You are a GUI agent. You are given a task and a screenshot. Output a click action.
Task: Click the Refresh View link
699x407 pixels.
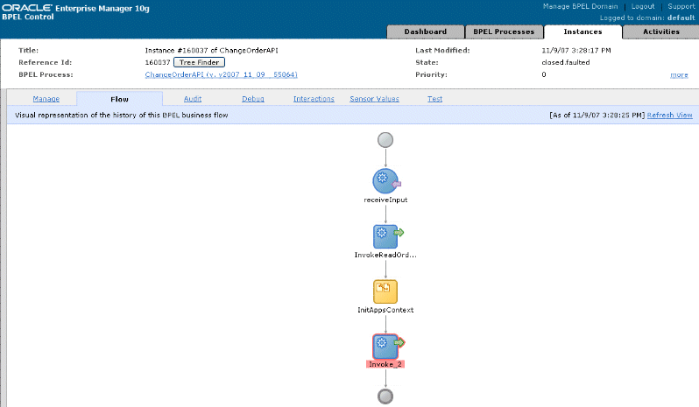669,115
